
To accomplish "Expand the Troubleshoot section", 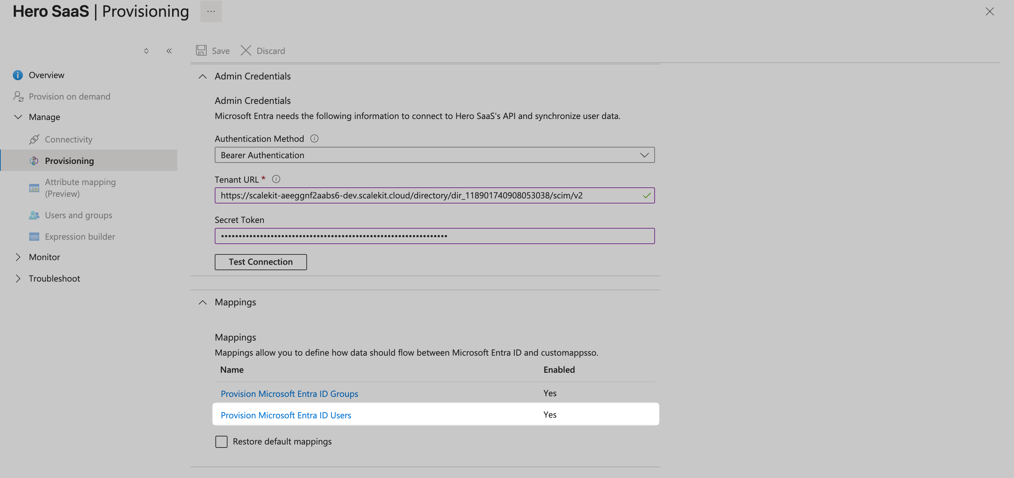I will pos(18,278).
